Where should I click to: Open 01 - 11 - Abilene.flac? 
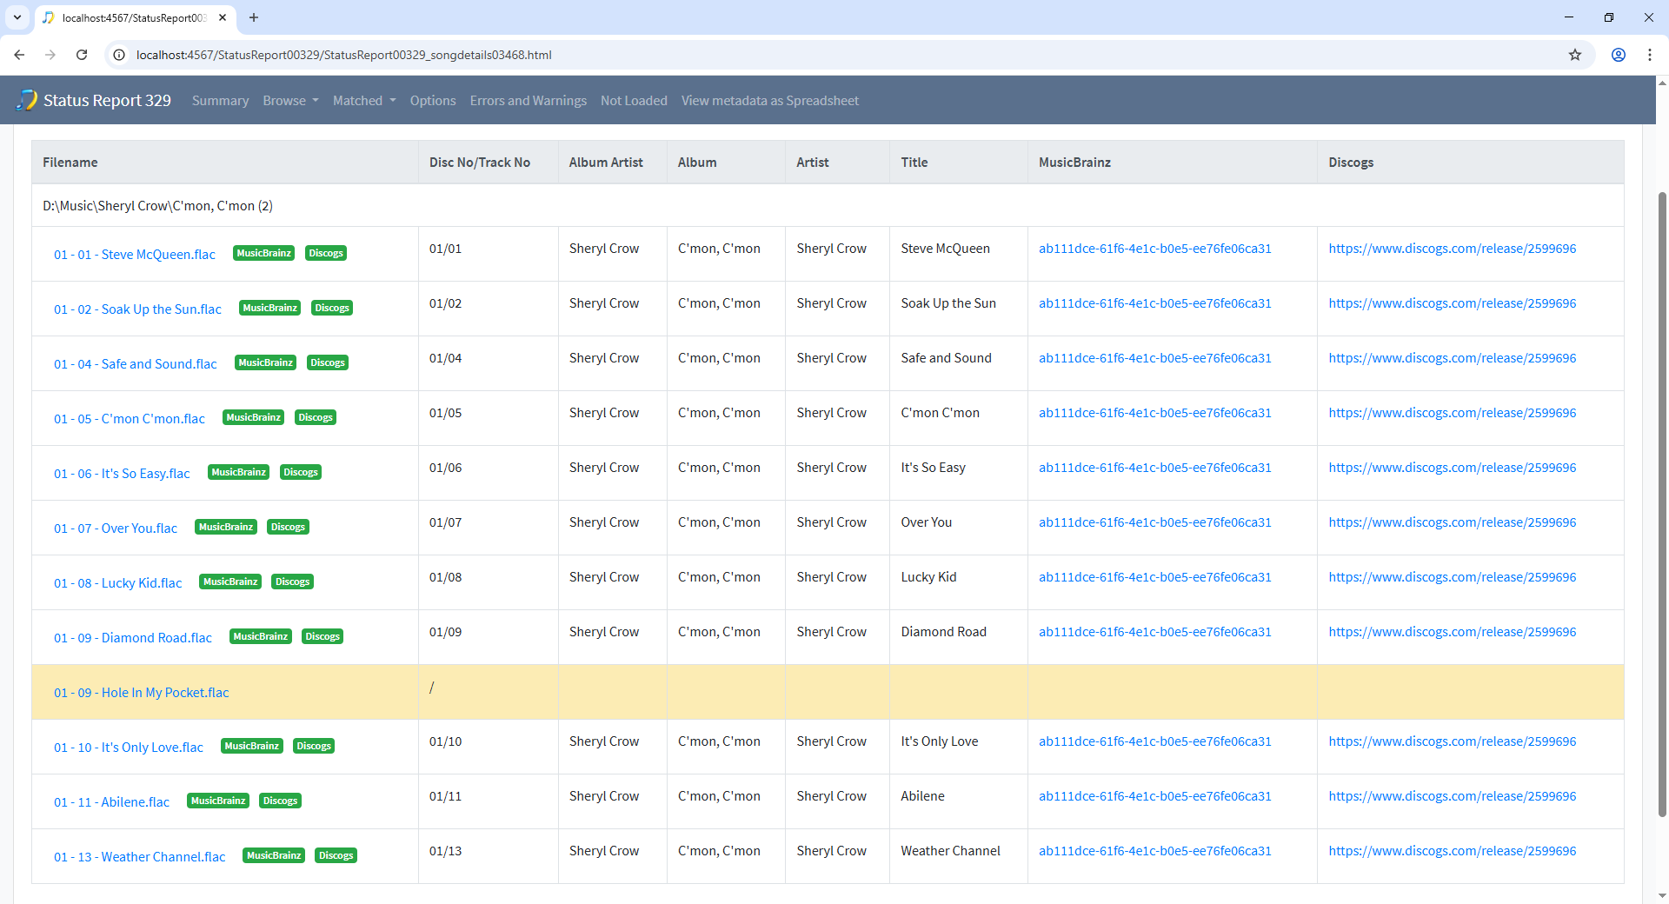tap(111, 802)
